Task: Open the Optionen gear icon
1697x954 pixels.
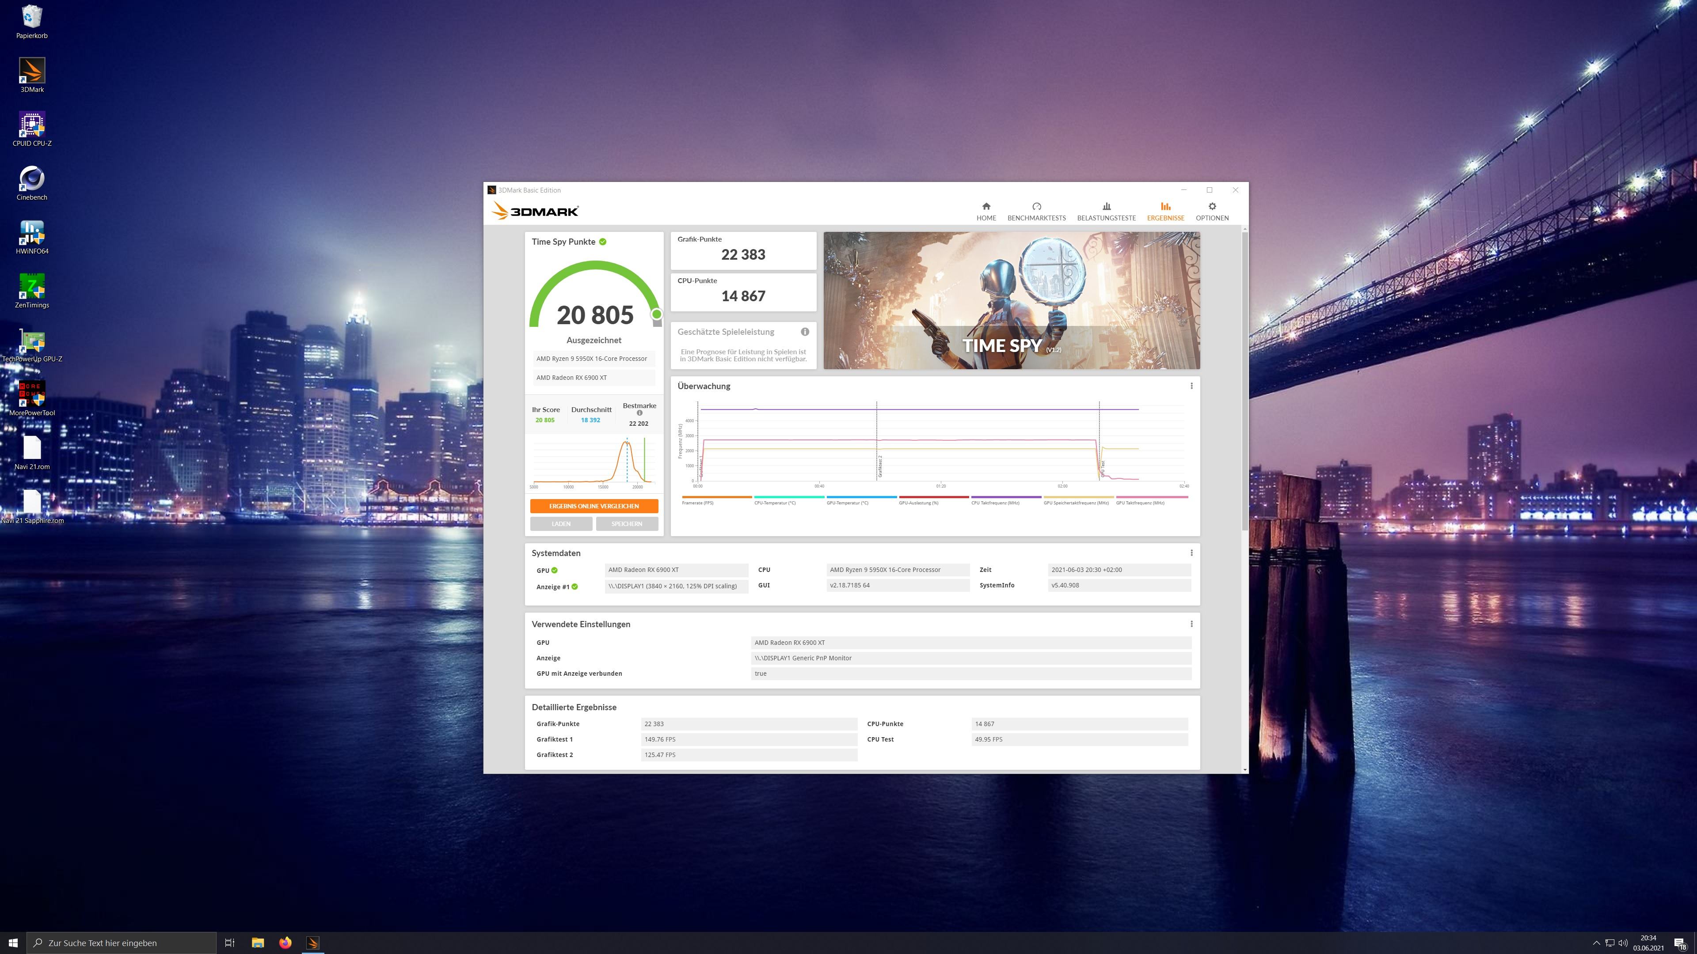Action: [x=1211, y=207]
